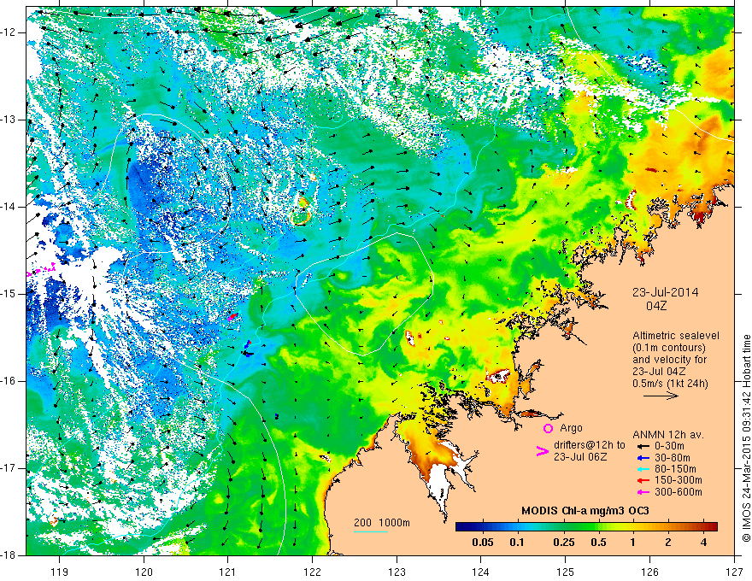Click the '150-300m' depth label
This screenshot has height=581, width=752.
678,480
